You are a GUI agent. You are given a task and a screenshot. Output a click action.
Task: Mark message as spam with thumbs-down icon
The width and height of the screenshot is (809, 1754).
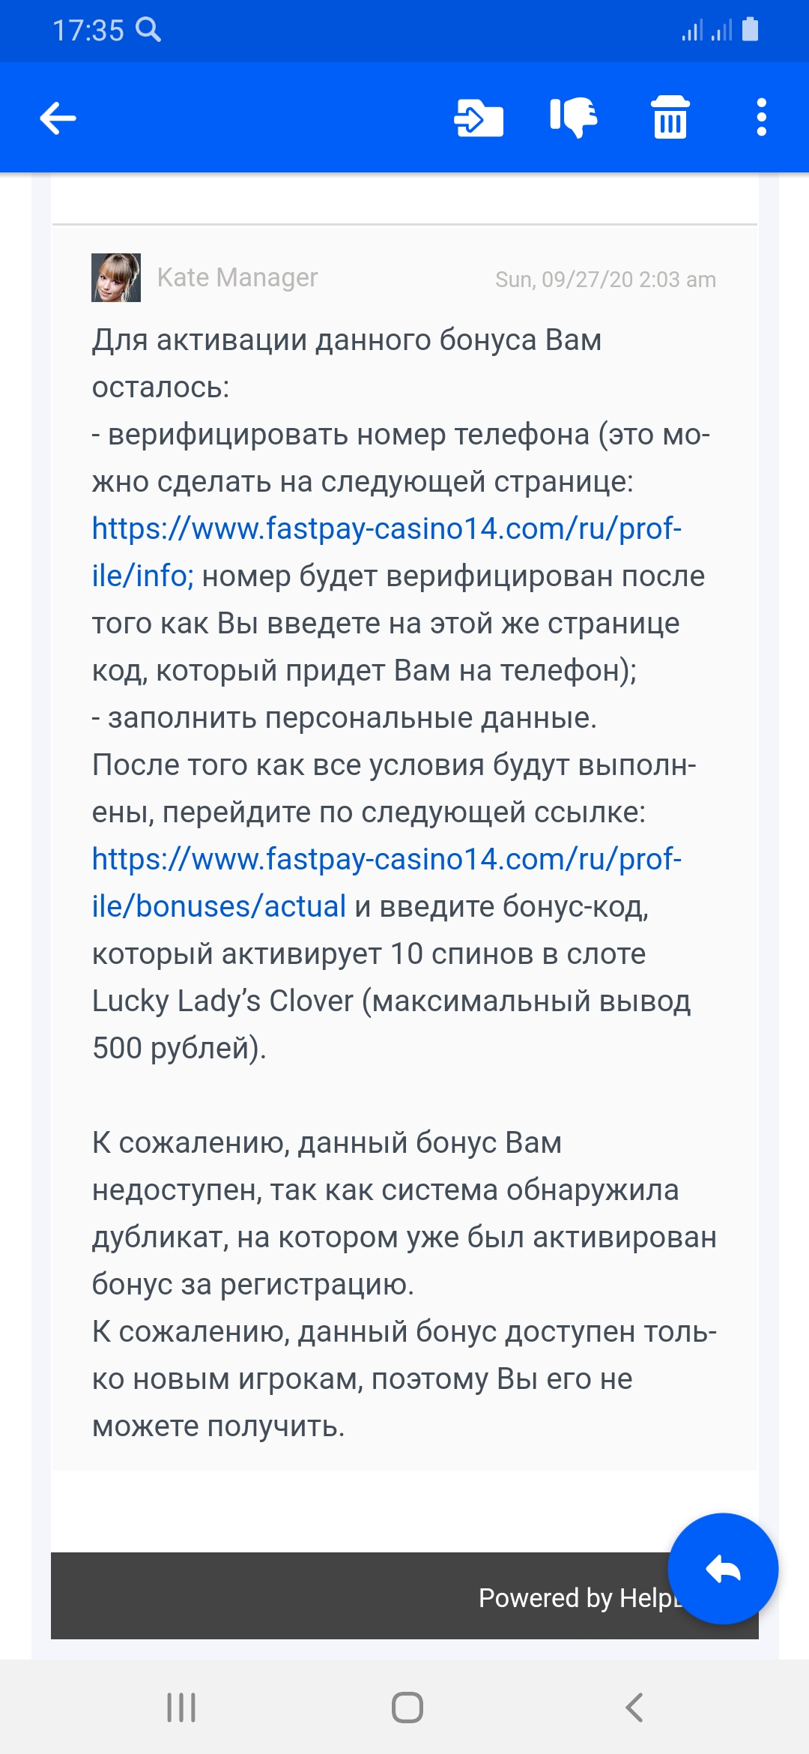[x=574, y=118]
